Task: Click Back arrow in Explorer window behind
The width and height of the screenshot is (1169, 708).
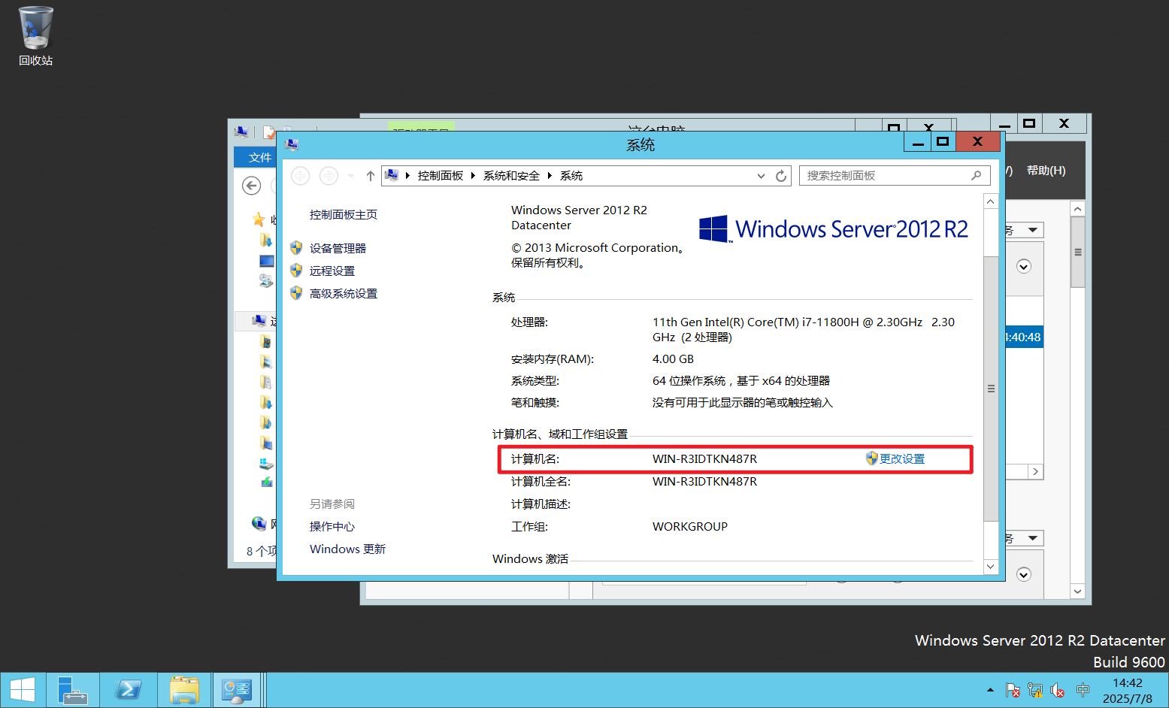Action: point(252,186)
